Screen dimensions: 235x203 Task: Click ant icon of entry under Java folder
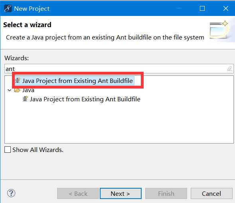tap(25, 99)
